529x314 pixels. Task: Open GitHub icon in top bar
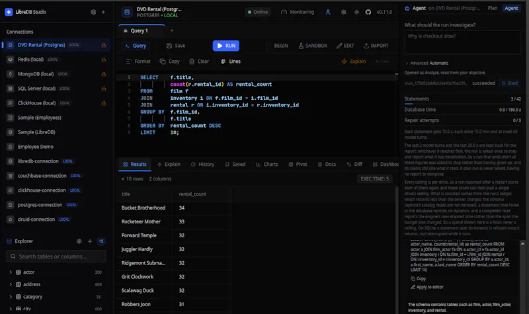368,12
